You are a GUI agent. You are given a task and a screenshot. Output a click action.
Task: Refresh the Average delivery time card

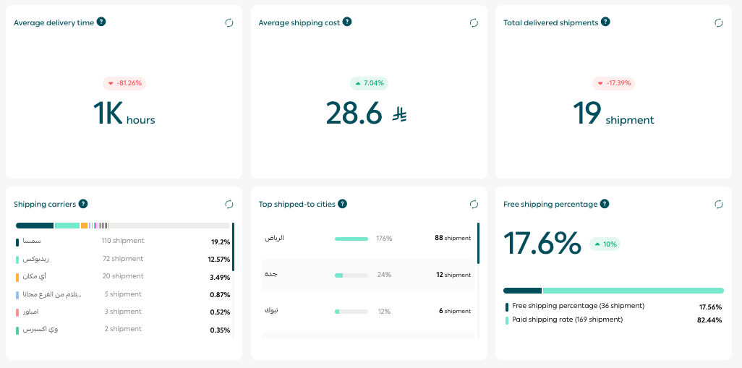229,23
